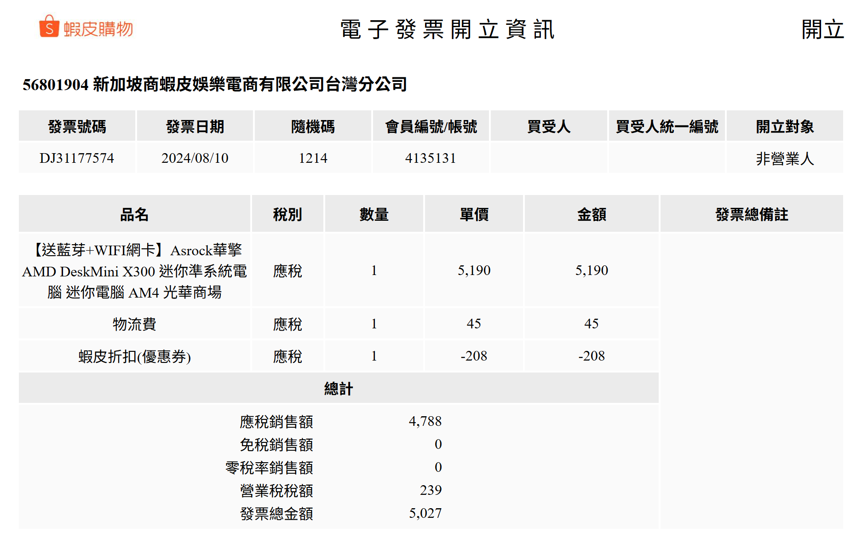This screenshot has width=862, height=539.
Task: Click the 零稅率銷售額 label
Action: click(x=269, y=468)
